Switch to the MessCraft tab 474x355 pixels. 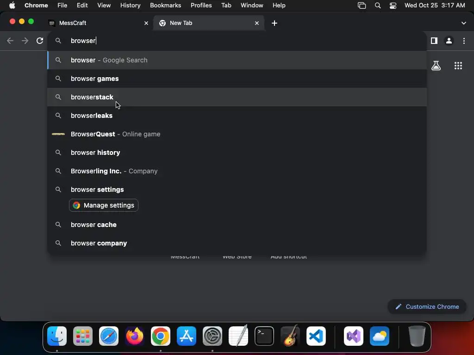(x=98, y=23)
